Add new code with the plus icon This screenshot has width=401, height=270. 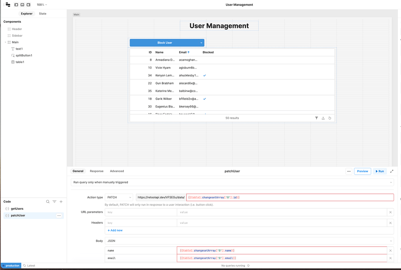pos(61,202)
